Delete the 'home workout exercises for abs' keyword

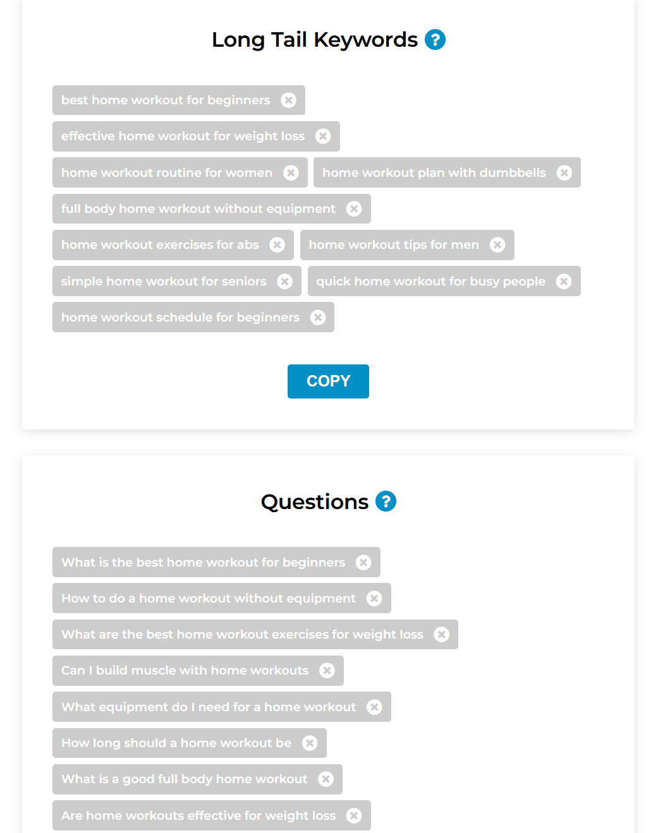point(277,244)
